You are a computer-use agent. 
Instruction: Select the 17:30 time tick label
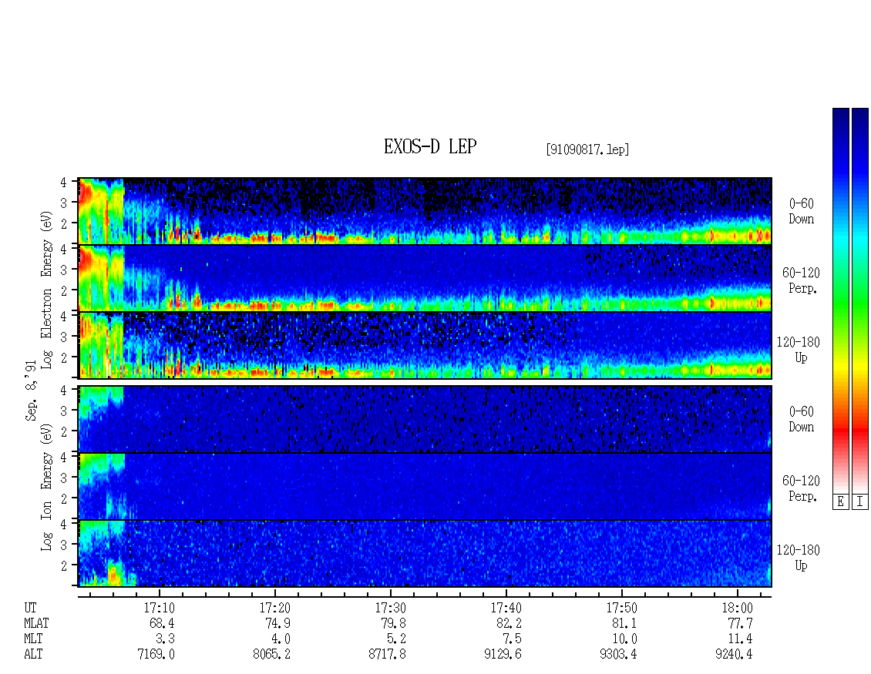pos(391,608)
